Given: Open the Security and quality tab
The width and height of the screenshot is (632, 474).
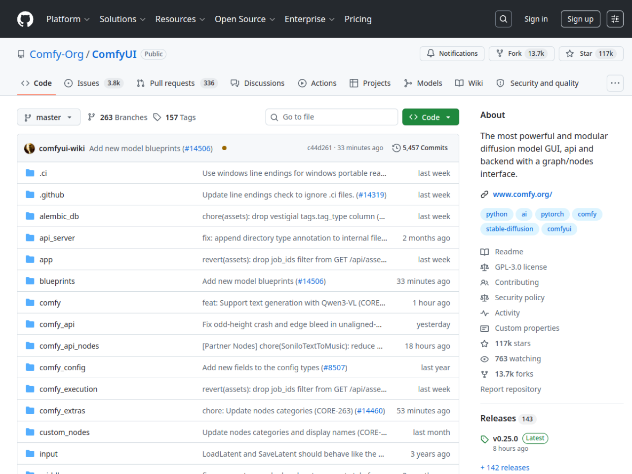Looking at the screenshot, I should click(538, 83).
